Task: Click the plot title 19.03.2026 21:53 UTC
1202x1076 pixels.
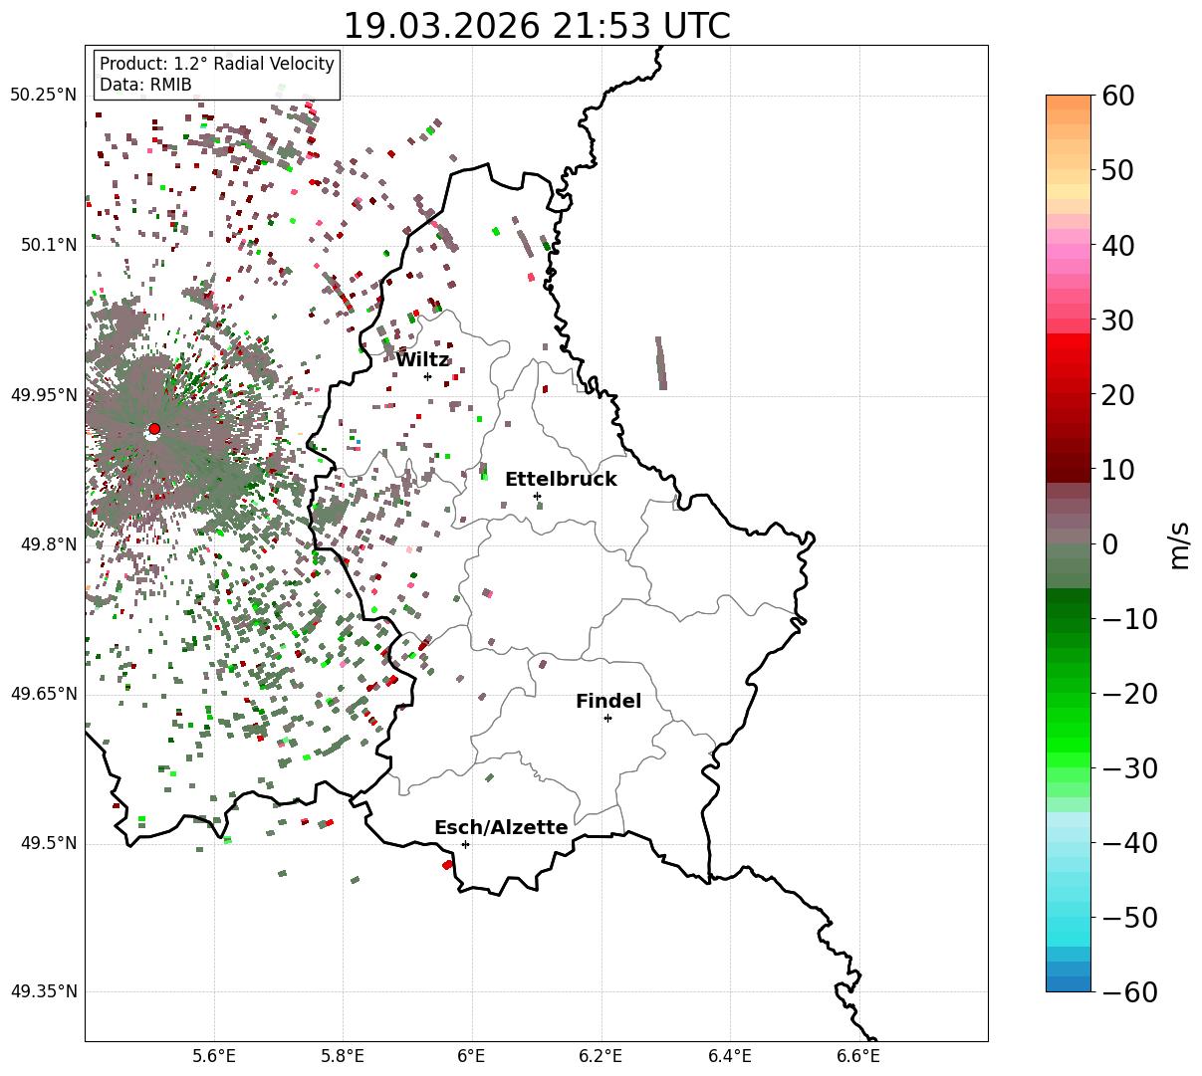Action: pos(536,26)
